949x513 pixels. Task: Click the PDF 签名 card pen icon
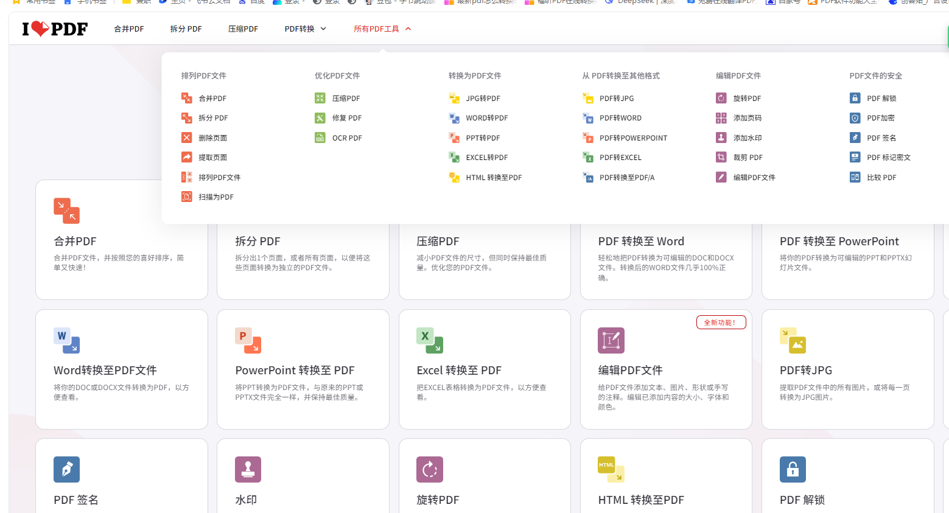[x=66, y=470]
